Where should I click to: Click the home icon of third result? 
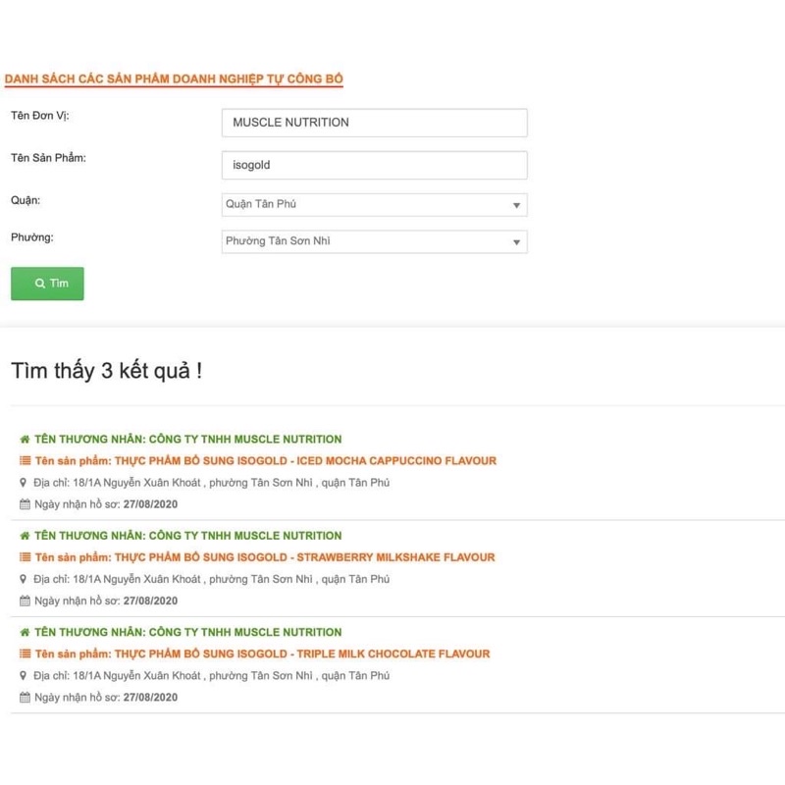point(25,632)
